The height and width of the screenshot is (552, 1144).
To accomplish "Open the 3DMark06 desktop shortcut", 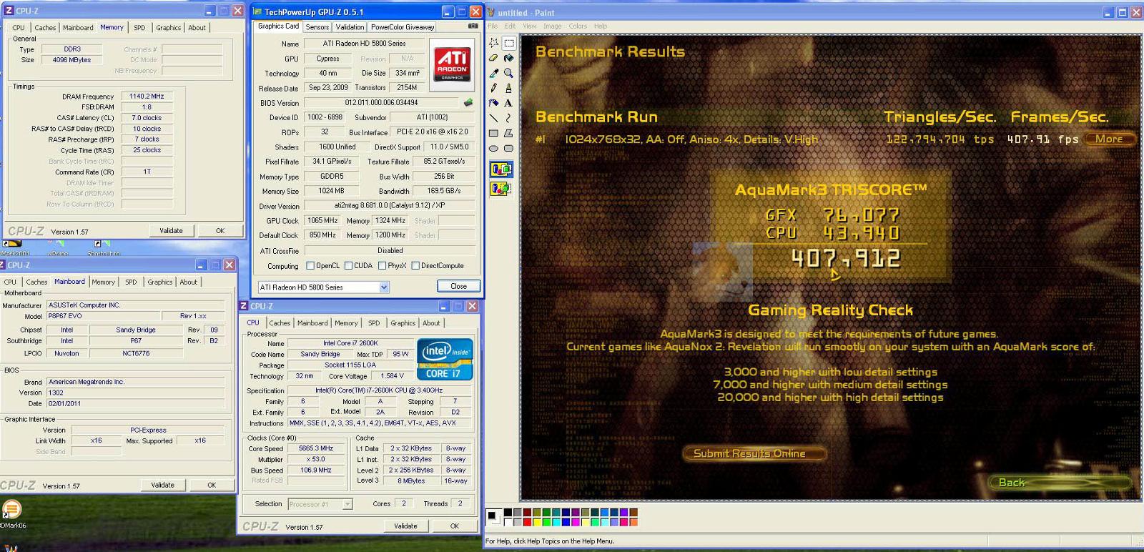I will [11, 515].
